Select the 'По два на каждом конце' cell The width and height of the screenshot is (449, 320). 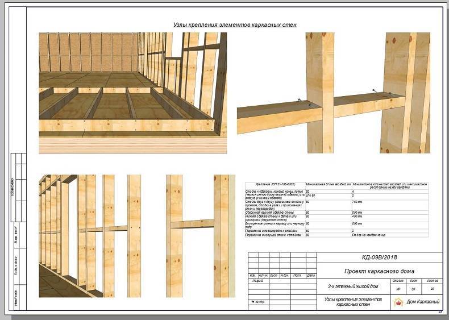pyautogui.click(x=390, y=235)
